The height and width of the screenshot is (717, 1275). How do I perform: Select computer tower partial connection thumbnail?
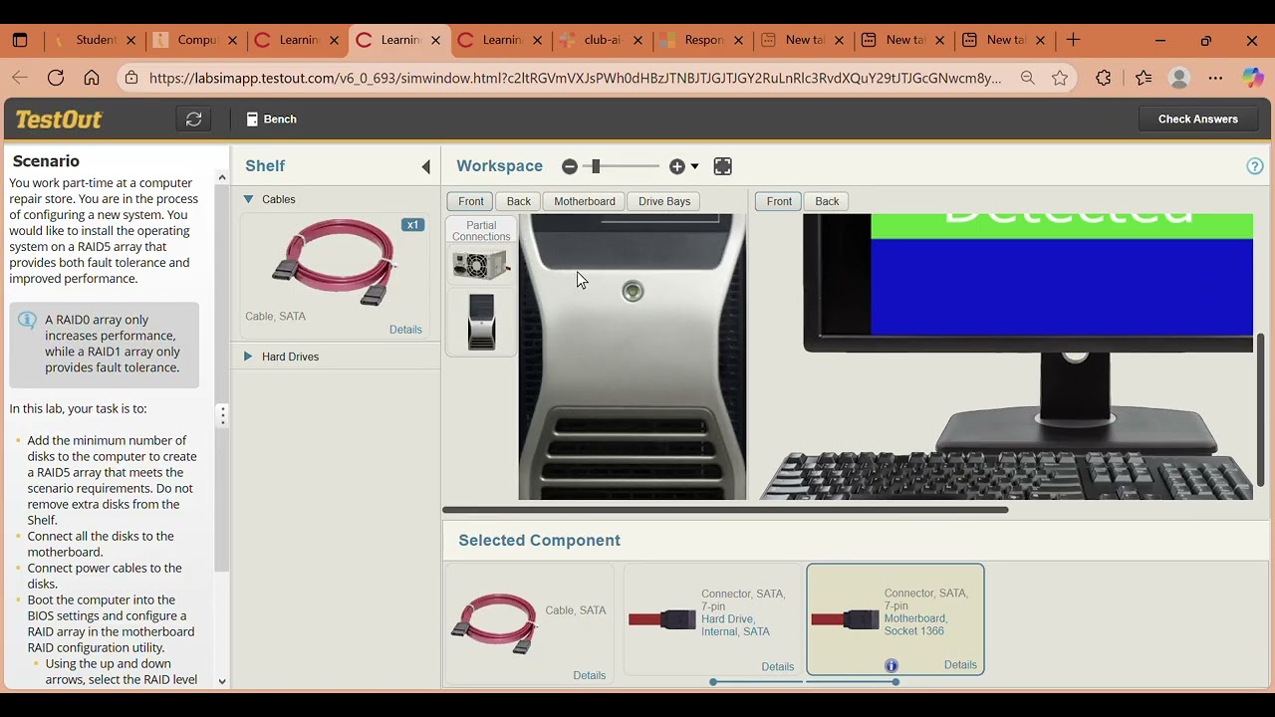(481, 321)
